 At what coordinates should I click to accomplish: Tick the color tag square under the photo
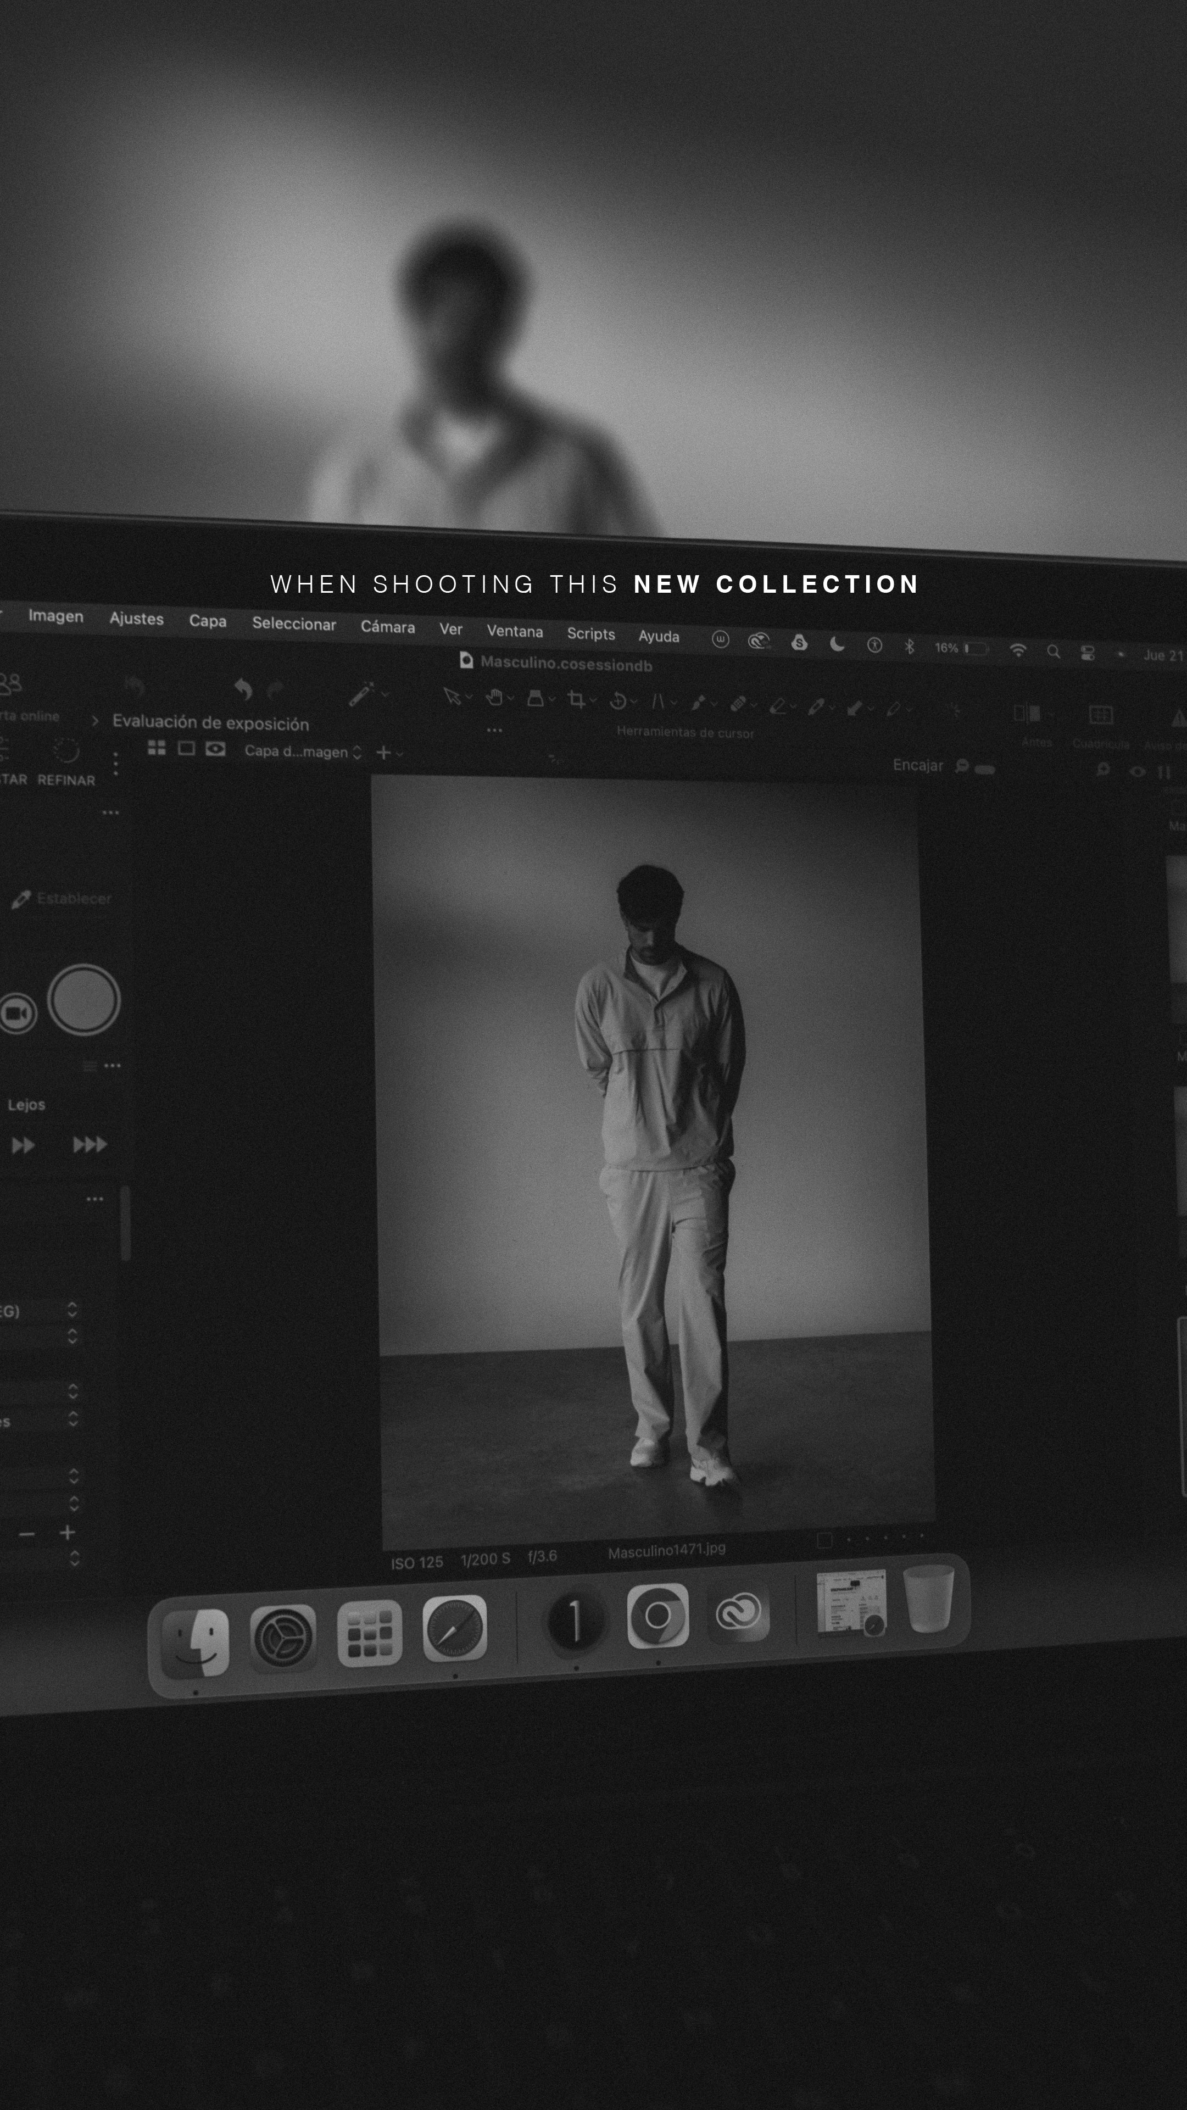pyautogui.click(x=825, y=1541)
